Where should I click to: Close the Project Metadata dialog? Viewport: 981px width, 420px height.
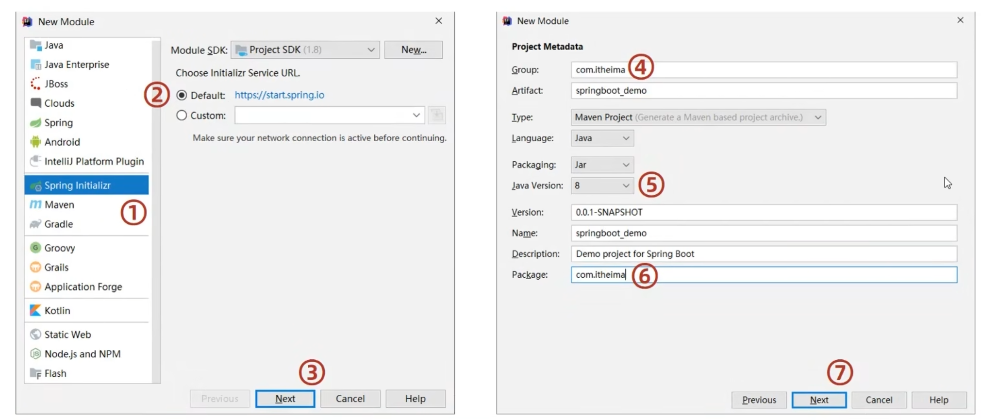960,20
